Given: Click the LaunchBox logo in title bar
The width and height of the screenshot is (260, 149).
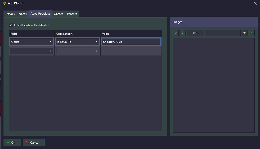Looking at the screenshot, I should 5,3.
